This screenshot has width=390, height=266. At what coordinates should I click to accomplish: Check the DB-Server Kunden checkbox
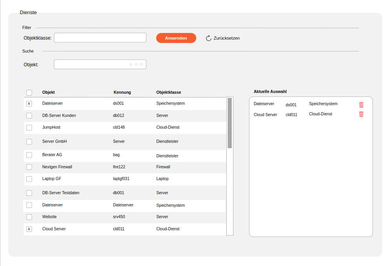pyautogui.click(x=29, y=116)
